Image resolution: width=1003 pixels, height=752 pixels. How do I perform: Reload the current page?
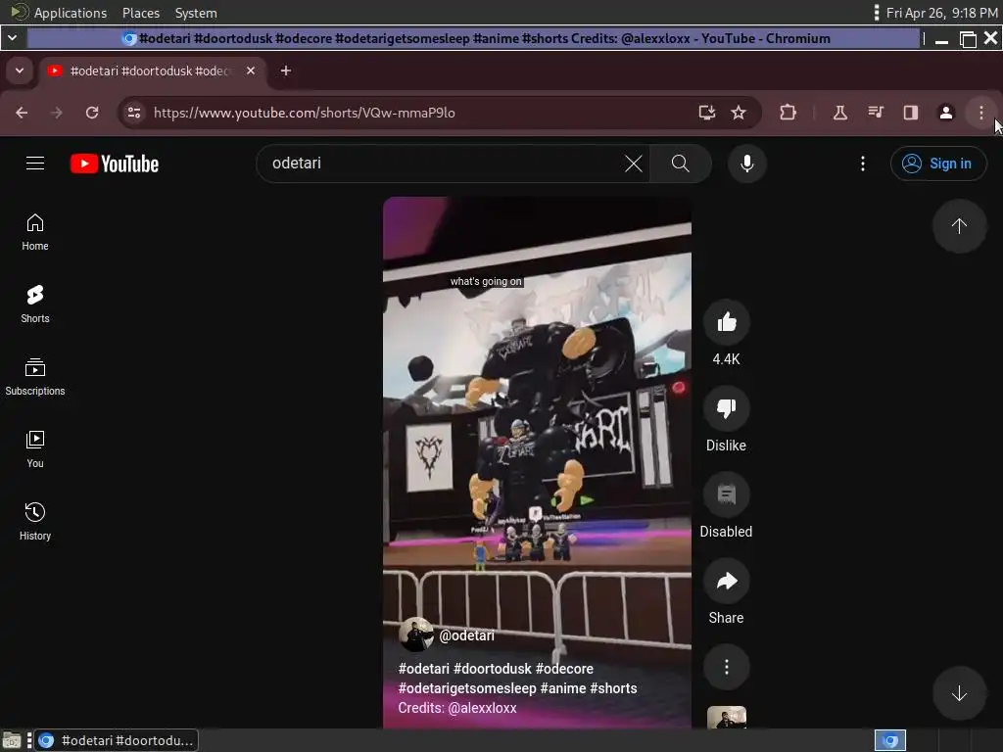92,113
